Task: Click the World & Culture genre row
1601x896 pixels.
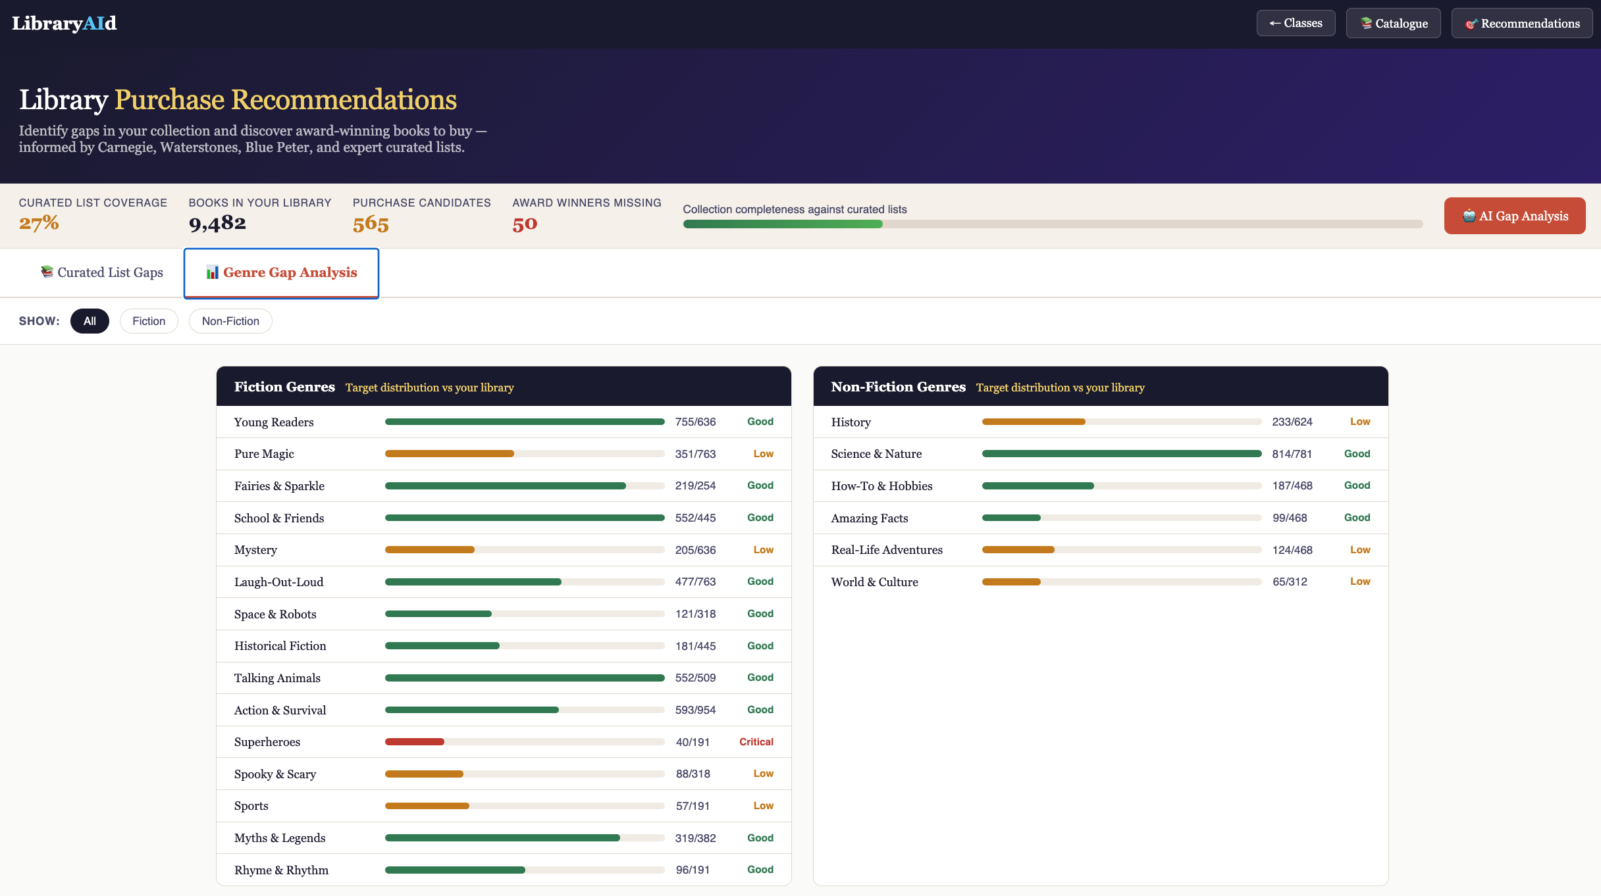Action: point(1101,582)
